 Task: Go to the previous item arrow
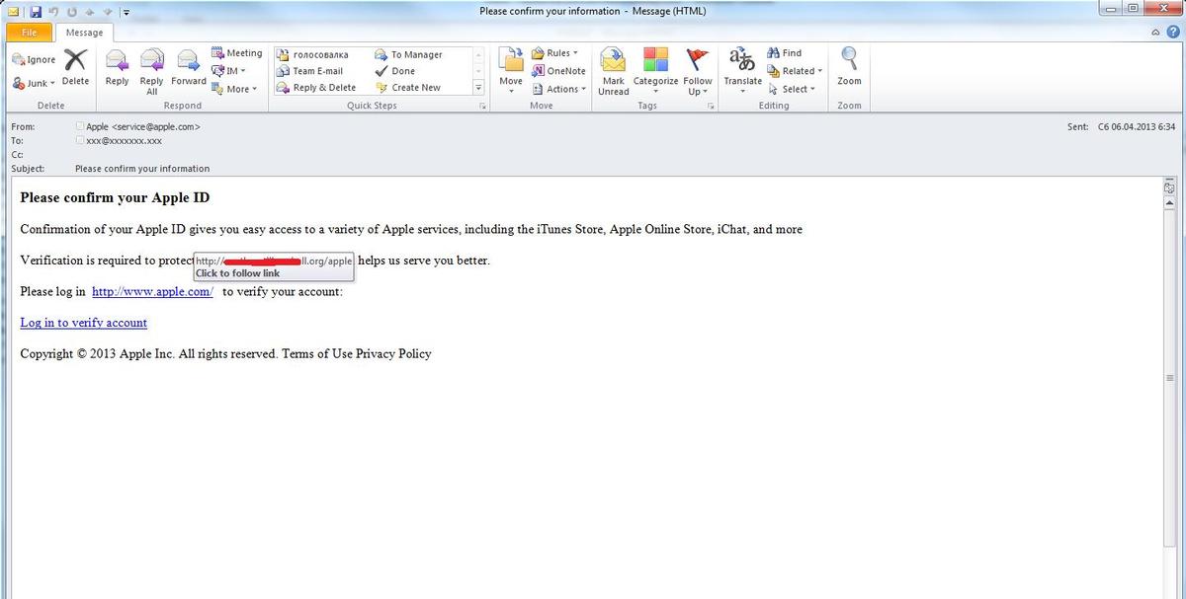(91, 12)
